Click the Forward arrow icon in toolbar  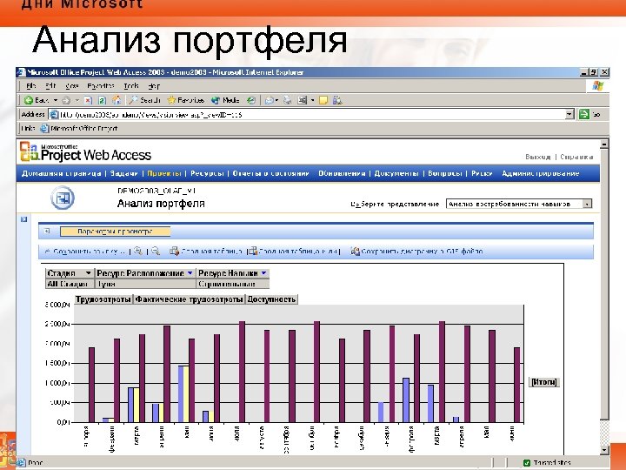66,100
